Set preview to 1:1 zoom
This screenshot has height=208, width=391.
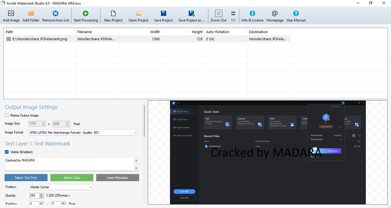click(x=233, y=16)
